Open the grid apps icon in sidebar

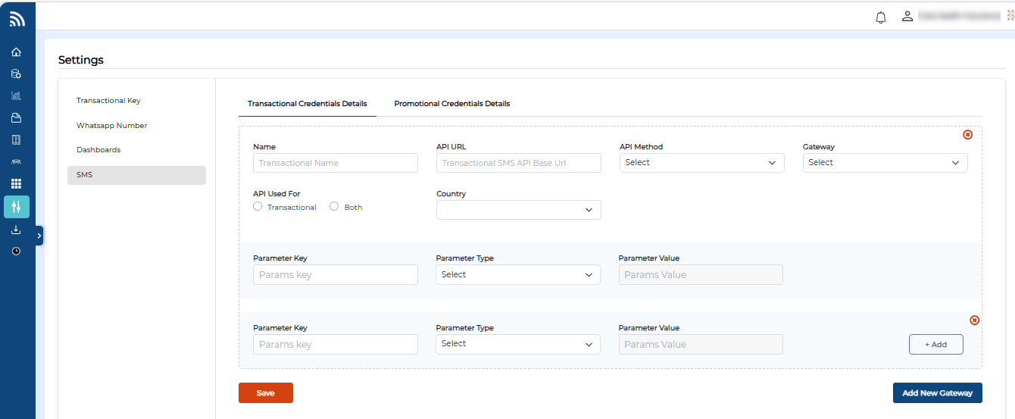(x=16, y=183)
